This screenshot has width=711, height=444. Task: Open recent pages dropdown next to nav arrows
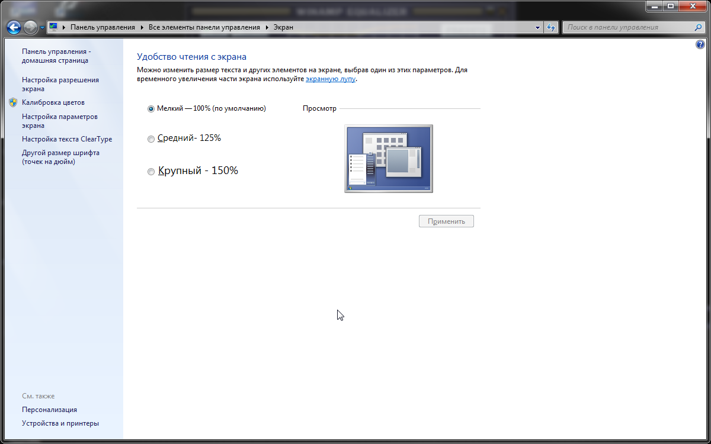pyautogui.click(x=43, y=28)
